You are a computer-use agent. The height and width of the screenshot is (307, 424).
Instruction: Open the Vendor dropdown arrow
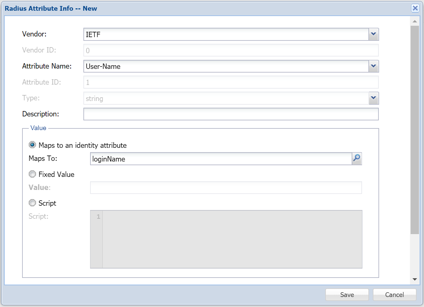click(x=373, y=34)
